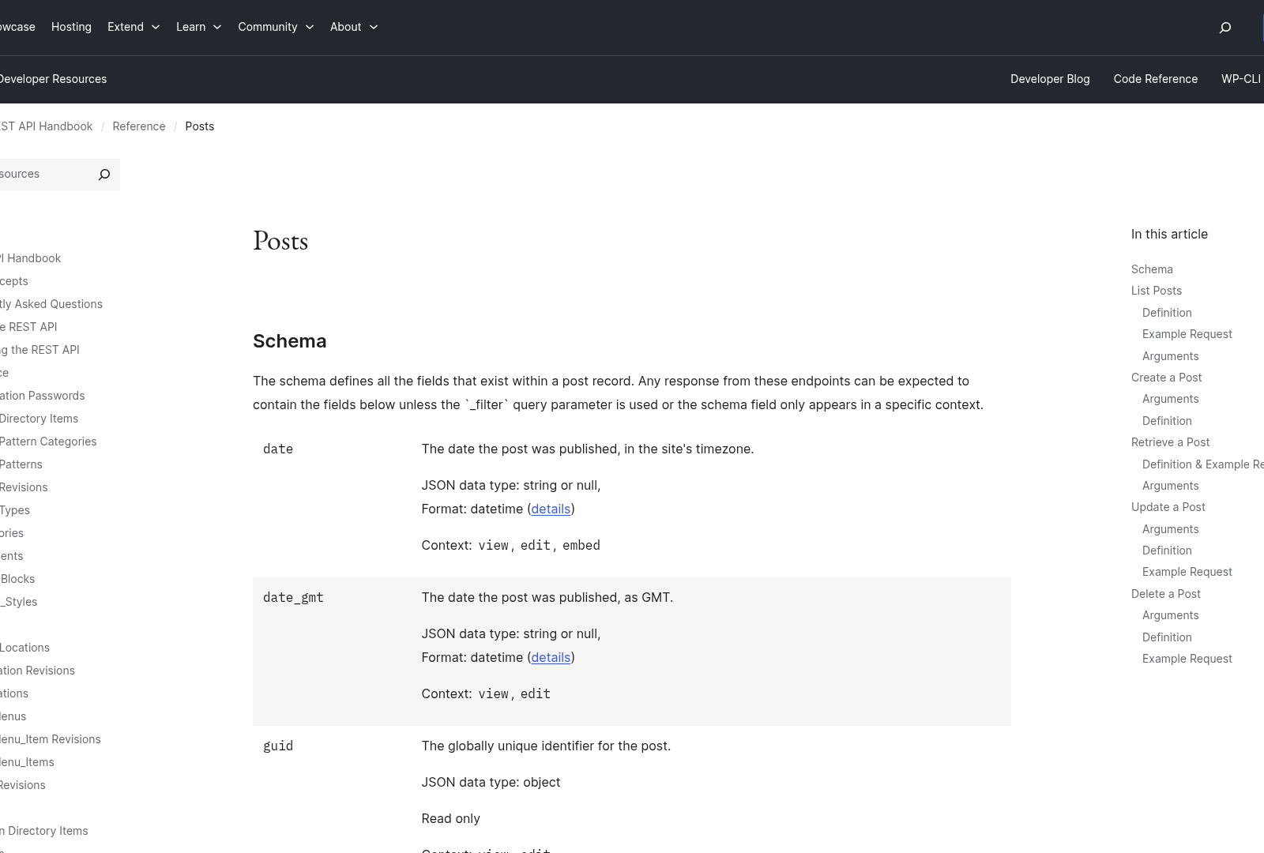Open Handbook sidebar item
This screenshot has height=853, width=1264.
31,258
